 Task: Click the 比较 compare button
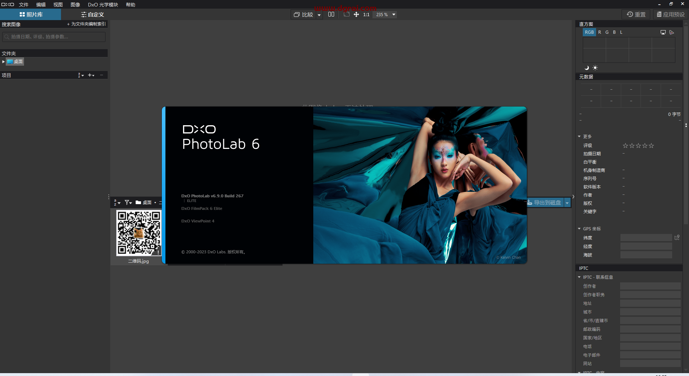[304, 14]
